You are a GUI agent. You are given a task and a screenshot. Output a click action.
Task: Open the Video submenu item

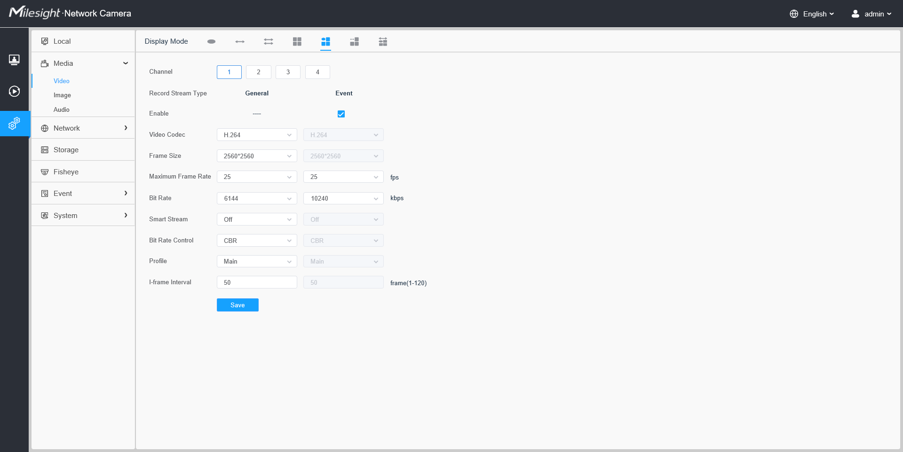[x=62, y=81]
